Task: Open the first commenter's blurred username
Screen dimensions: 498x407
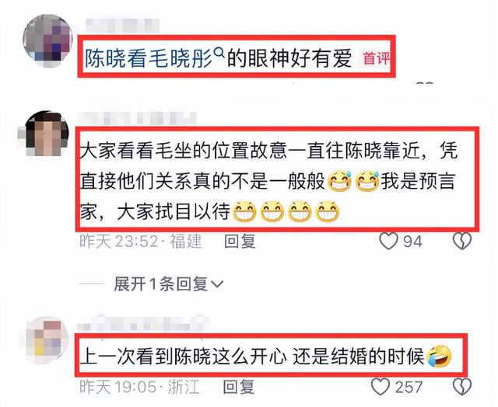Action: click(x=122, y=26)
